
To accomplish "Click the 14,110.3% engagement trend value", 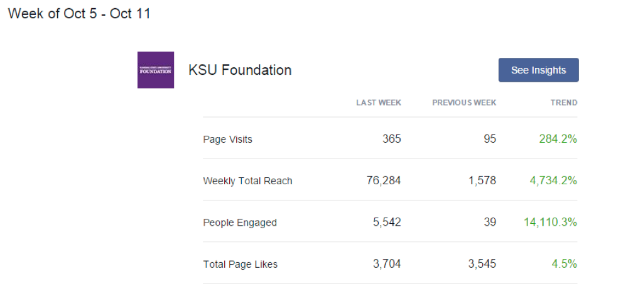I will tap(551, 223).
